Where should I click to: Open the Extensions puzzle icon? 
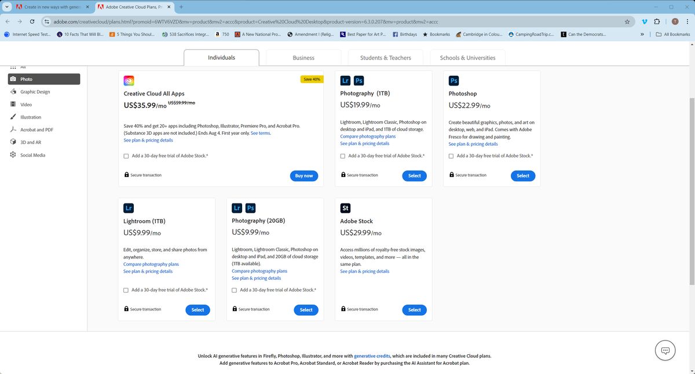(x=657, y=21)
